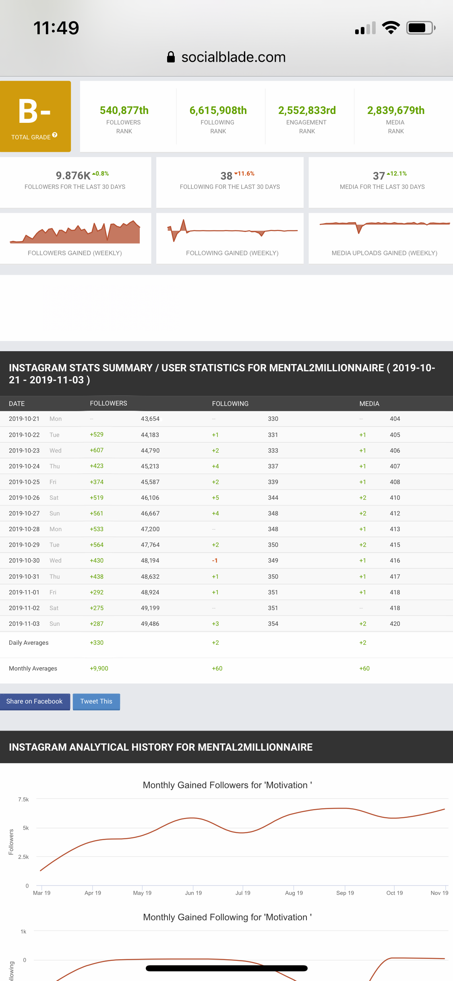Click the Tweet This button
This screenshot has width=453, height=981.
pos(96,702)
